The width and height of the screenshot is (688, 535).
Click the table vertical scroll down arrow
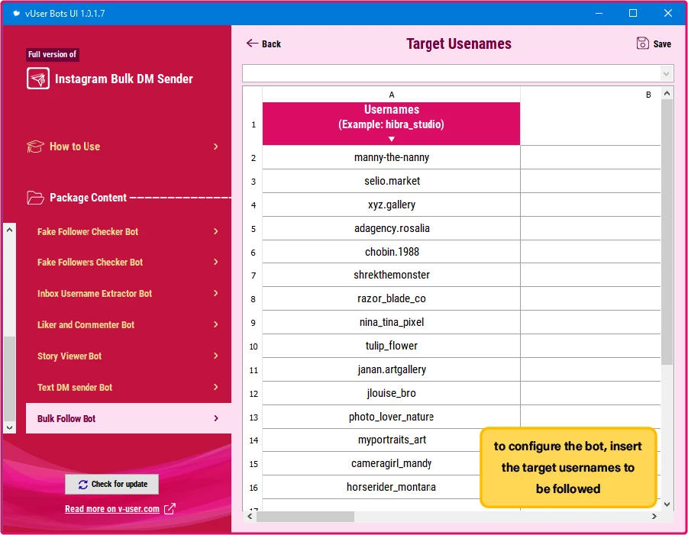pyautogui.click(x=667, y=504)
